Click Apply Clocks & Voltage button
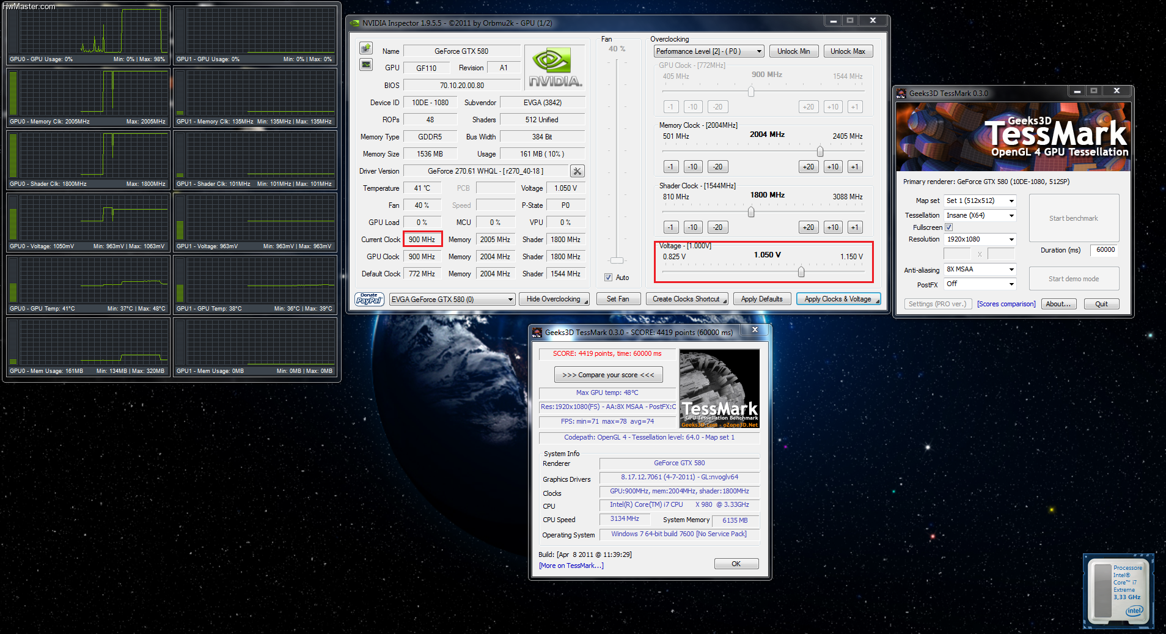This screenshot has height=634, width=1166. (x=838, y=299)
